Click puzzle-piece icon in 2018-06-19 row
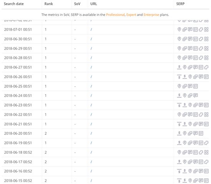Viewport: 211px width, 184px height. click(x=206, y=143)
